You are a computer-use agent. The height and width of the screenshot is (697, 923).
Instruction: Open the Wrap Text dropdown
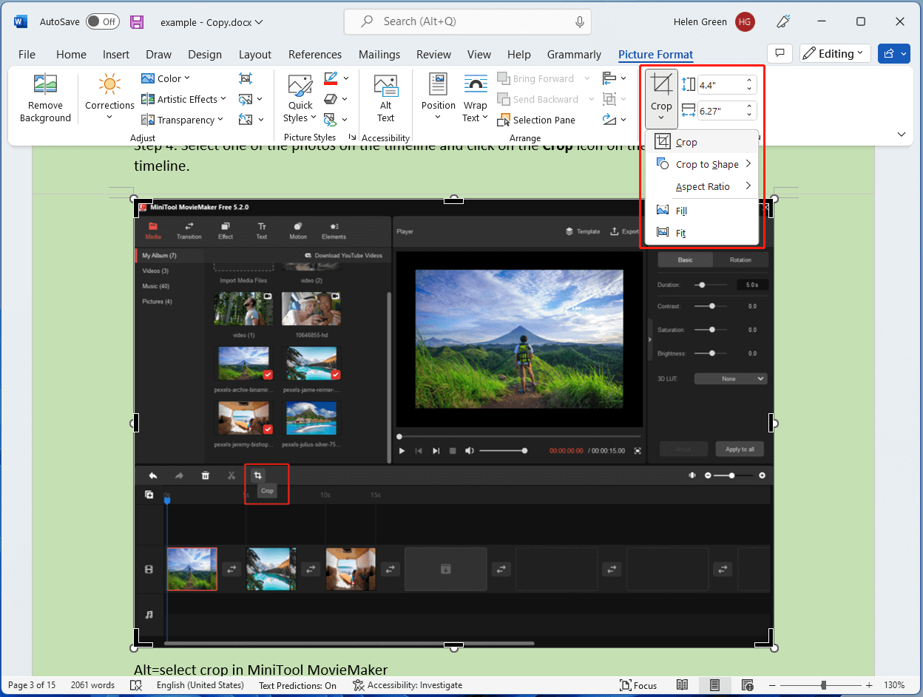[x=474, y=98]
